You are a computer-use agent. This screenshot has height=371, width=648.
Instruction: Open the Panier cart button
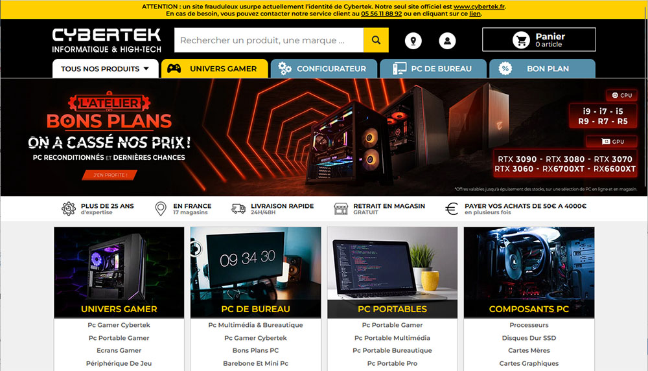539,39
